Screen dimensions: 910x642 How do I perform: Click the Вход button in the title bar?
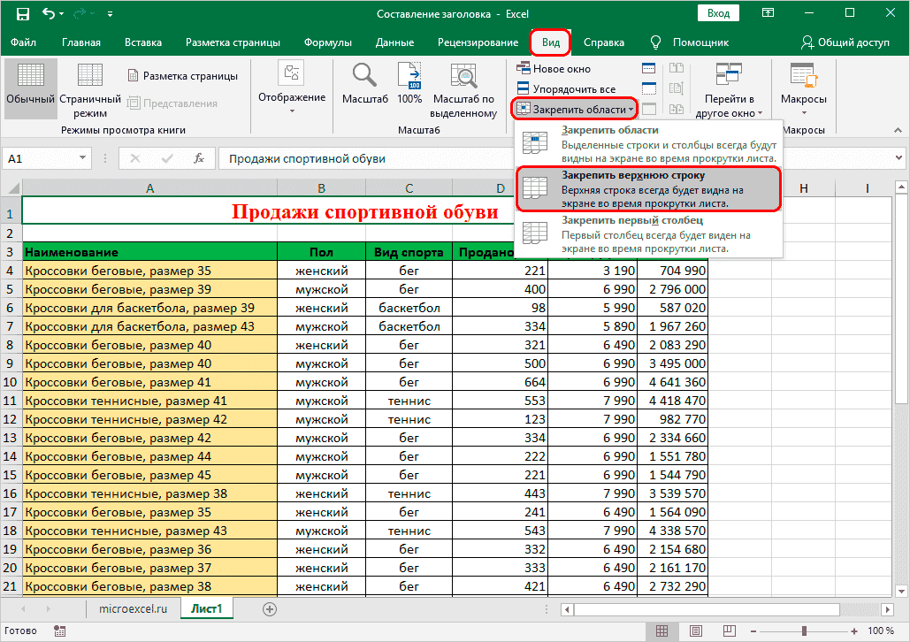pos(719,13)
